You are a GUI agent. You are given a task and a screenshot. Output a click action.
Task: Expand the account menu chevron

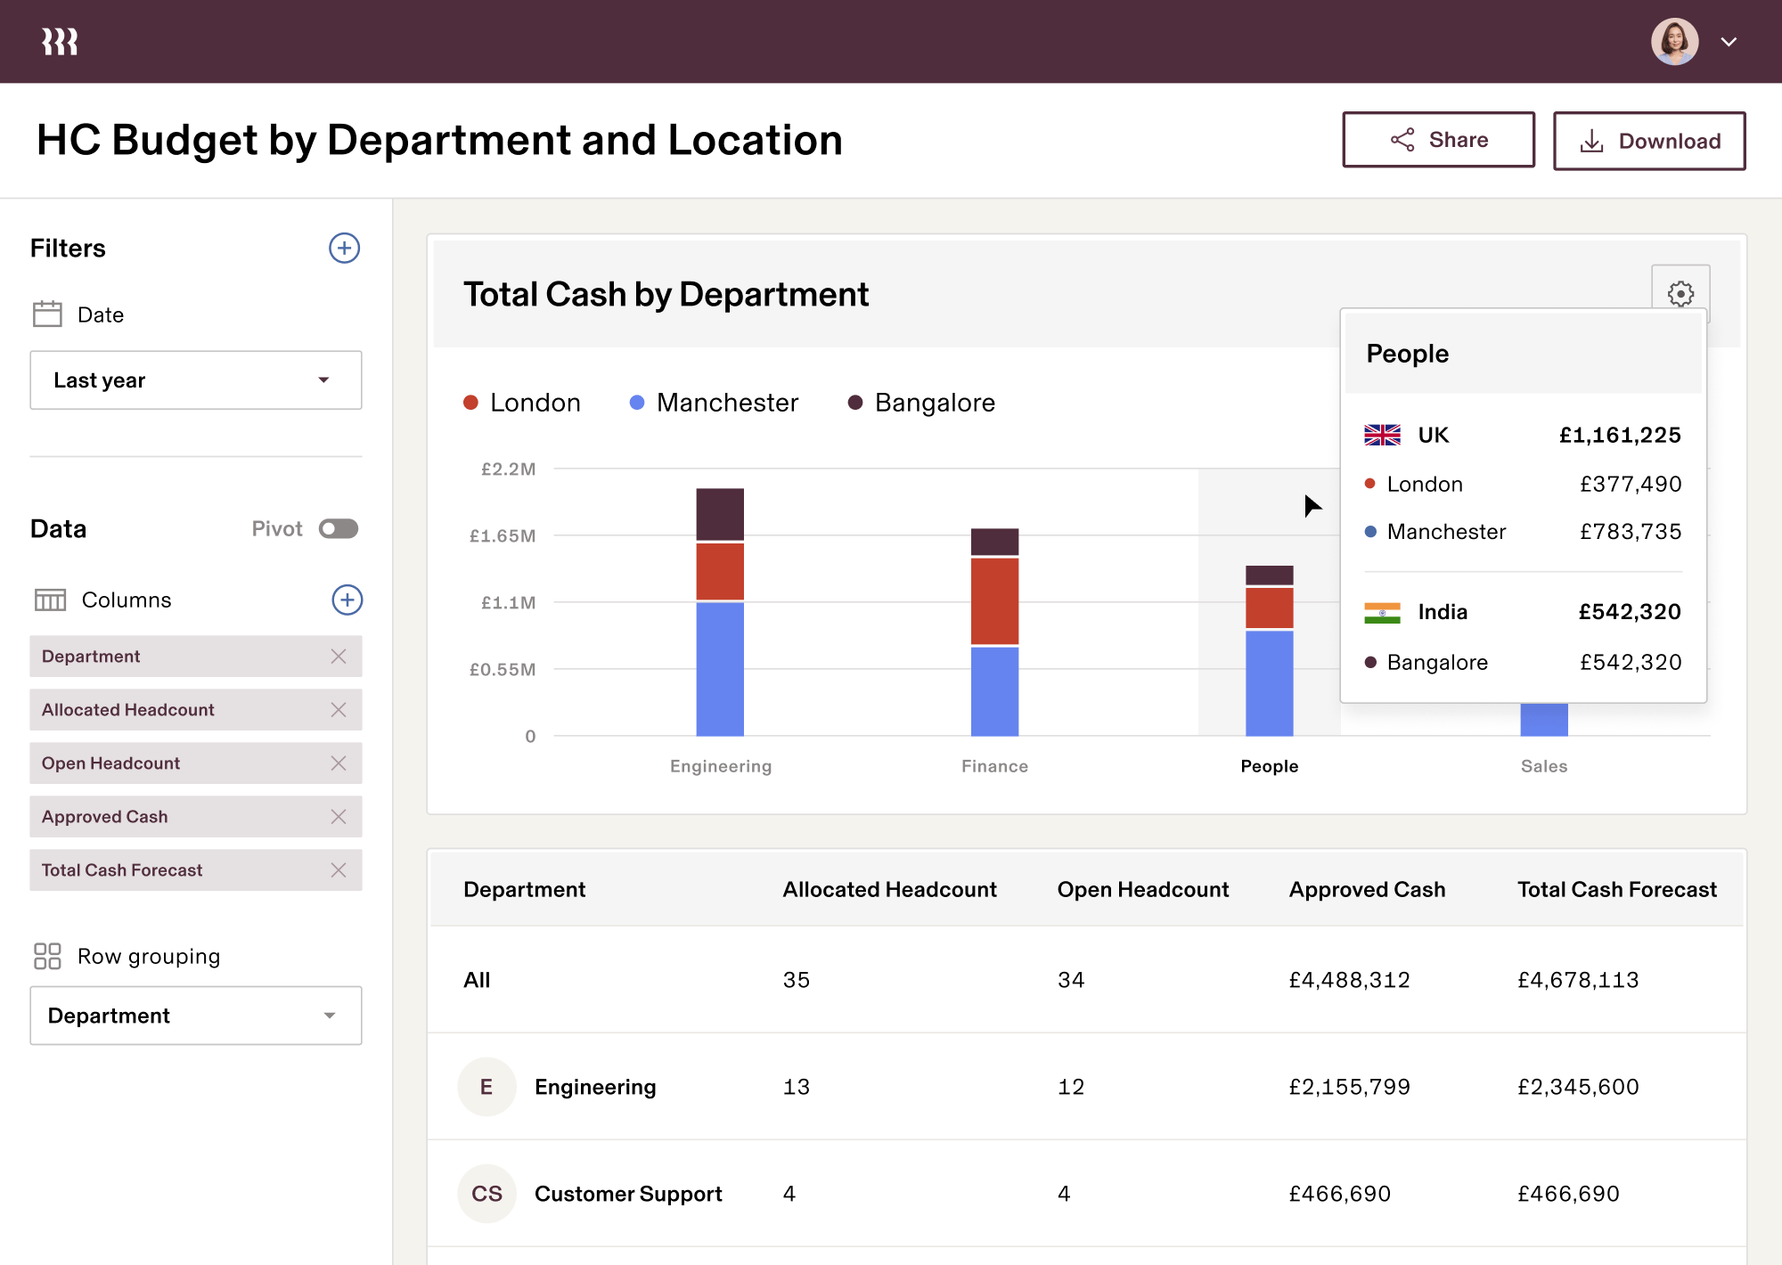(x=1729, y=41)
